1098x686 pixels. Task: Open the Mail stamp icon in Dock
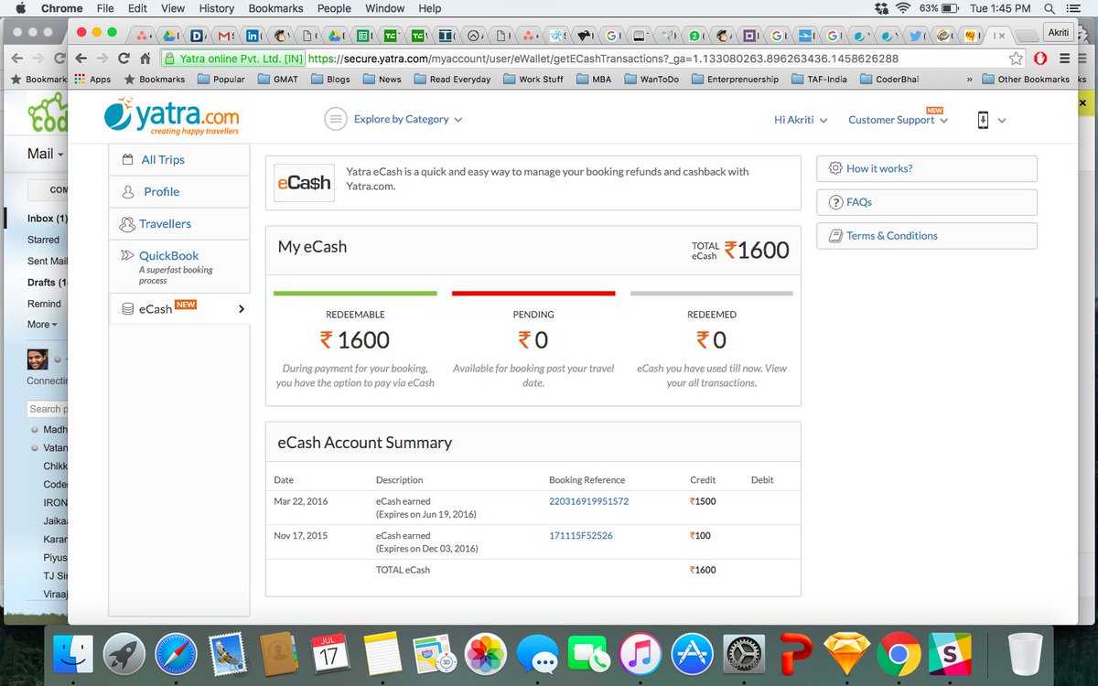[x=227, y=654]
